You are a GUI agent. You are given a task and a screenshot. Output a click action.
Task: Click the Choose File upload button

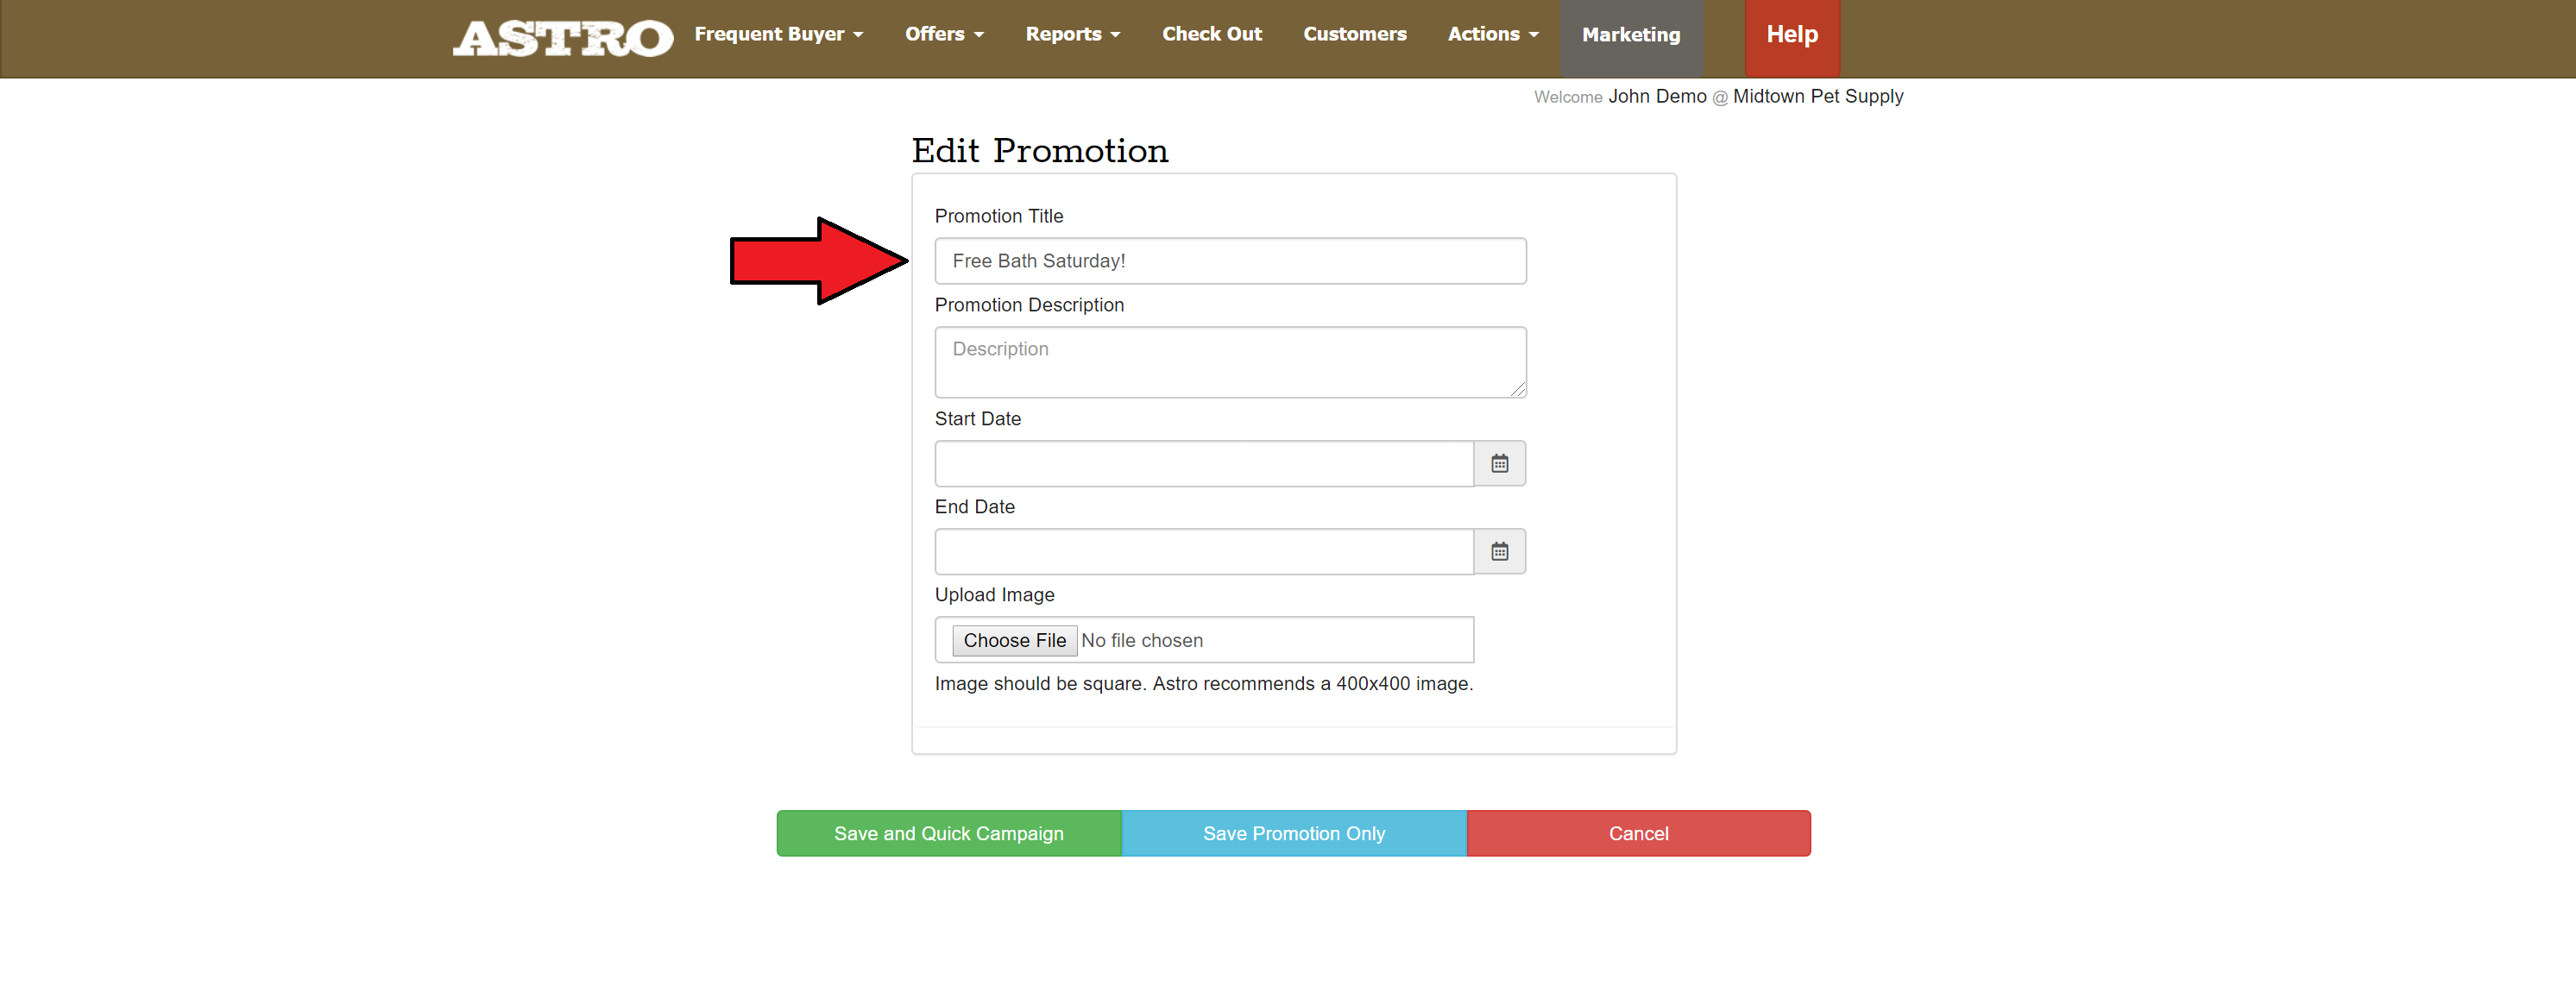(x=1014, y=640)
